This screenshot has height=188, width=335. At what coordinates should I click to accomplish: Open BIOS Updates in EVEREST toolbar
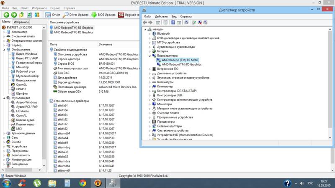click(x=103, y=15)
